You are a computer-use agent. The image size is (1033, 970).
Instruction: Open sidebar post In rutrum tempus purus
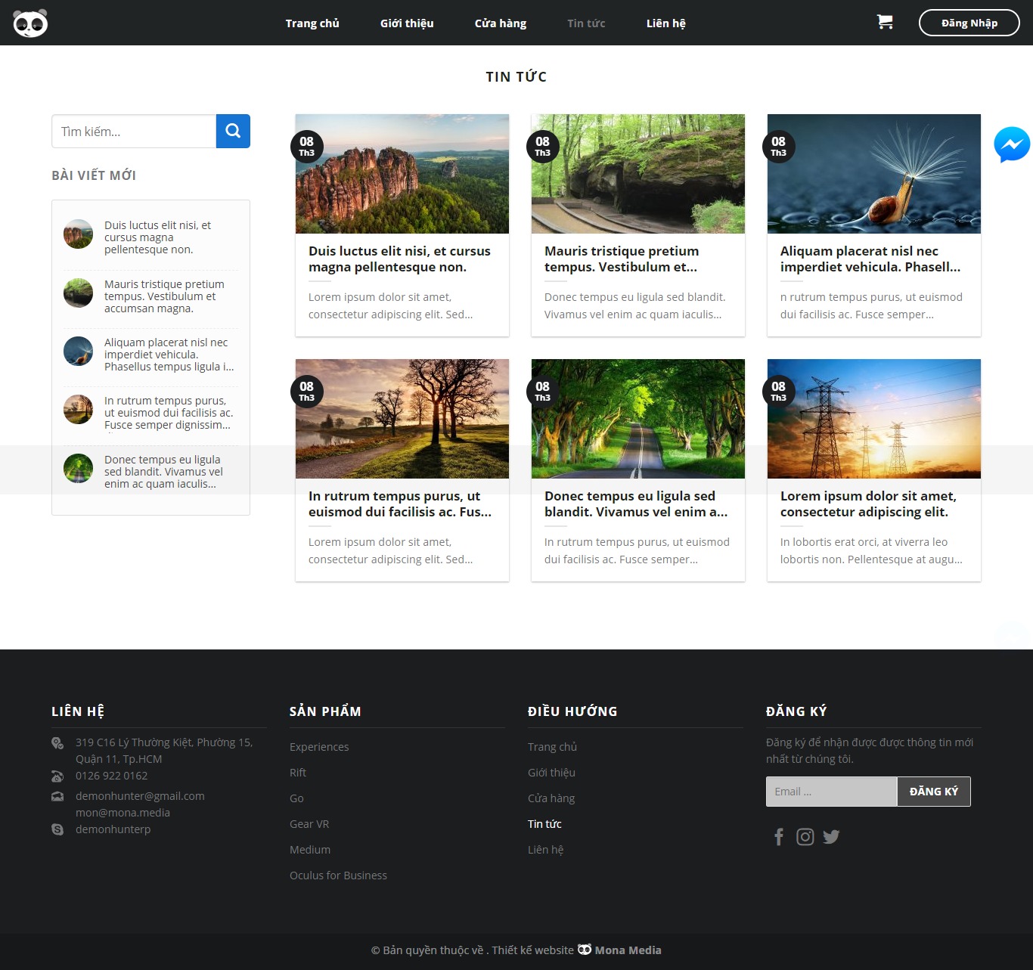pyautogui.click(x=169, y=413)
